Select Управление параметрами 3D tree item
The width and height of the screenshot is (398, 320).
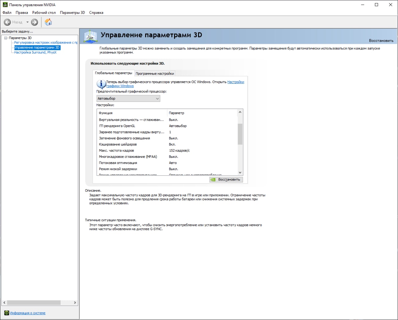point(37,47)
